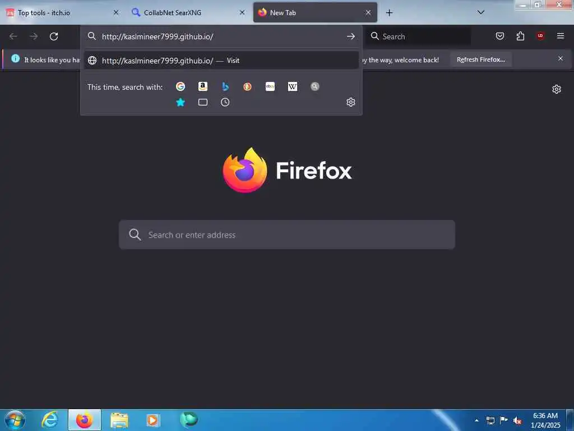Personalize new tab with gear icon
Screen dimensions: 574x431
pos(557,89)
